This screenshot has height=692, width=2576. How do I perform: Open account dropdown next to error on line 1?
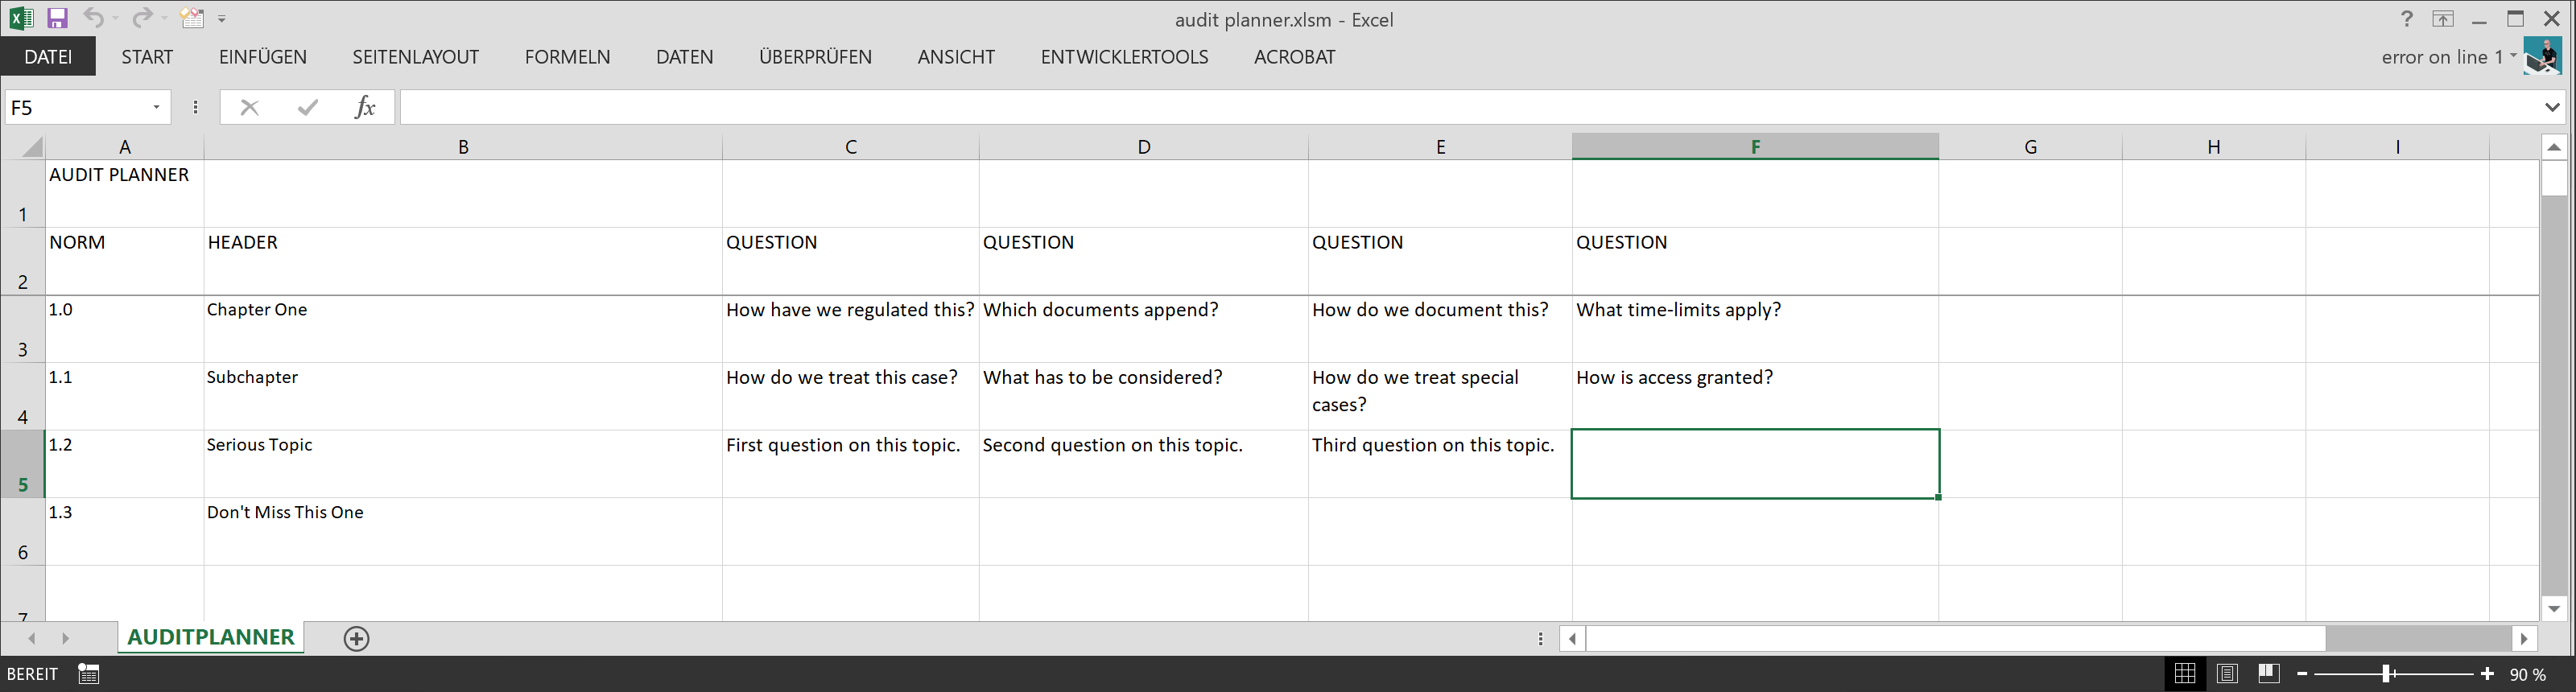pyautogui.click(x=2513, y=56)
